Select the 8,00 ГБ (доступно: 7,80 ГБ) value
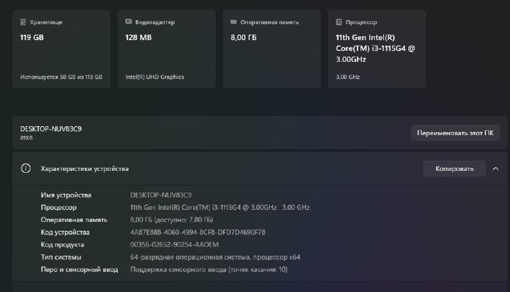510x292 pixels. (x=171, y=220)
